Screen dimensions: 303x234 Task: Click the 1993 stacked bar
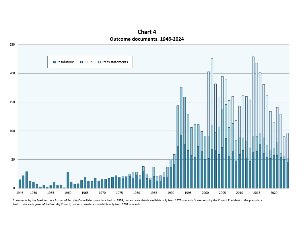click(x=181, y=138)
